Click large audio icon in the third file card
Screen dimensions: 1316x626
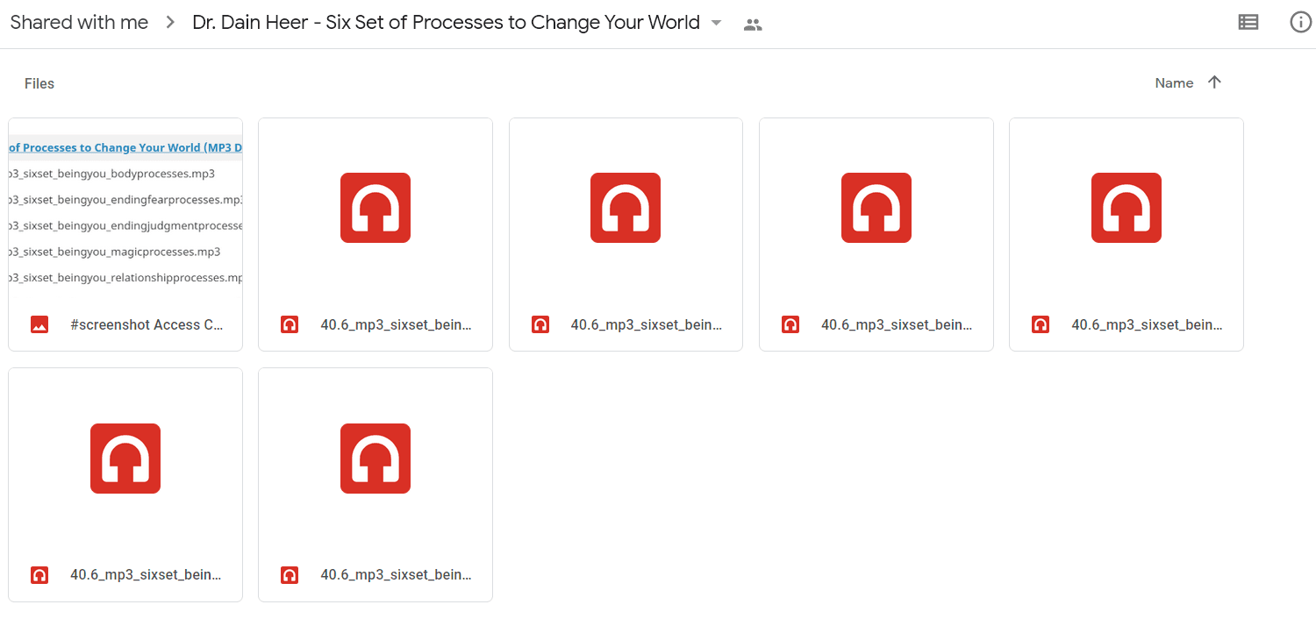(626, 208)
